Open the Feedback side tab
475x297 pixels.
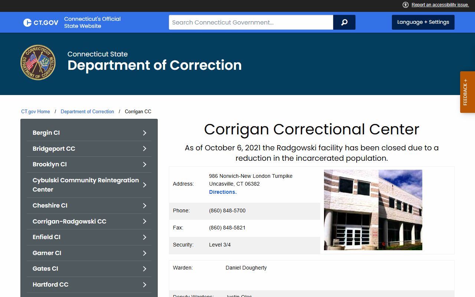point(468,92)
